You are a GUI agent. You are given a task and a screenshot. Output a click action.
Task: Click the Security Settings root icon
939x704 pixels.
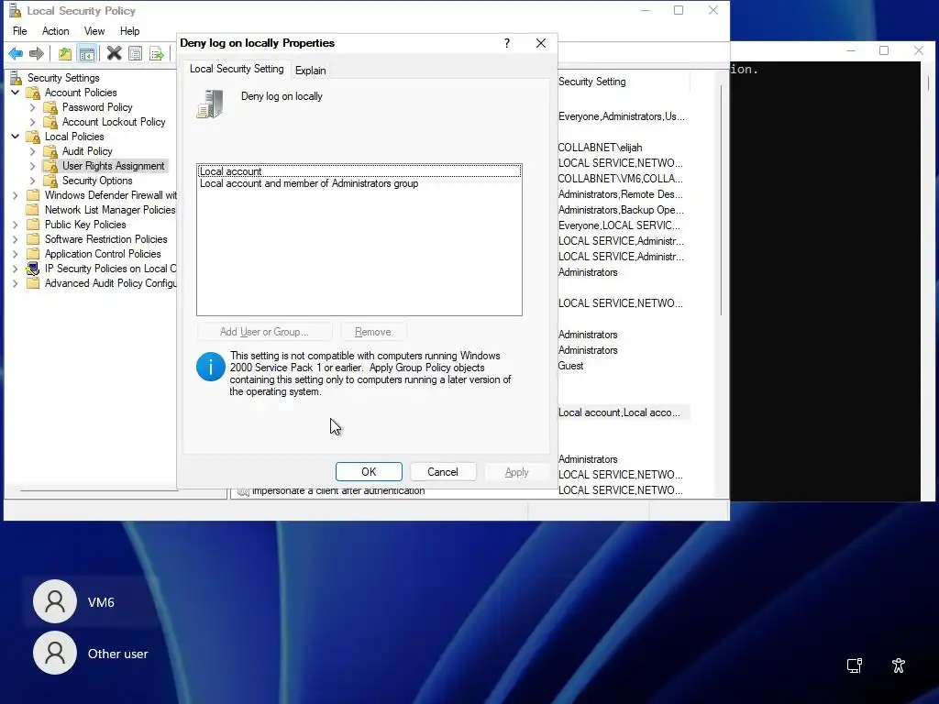[17, 78]
